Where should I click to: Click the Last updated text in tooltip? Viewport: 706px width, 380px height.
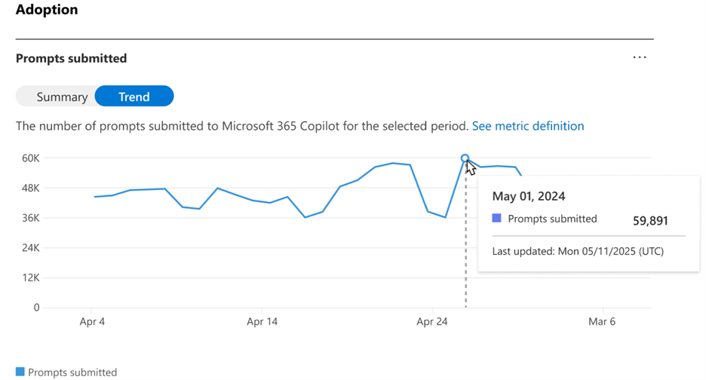pyautogui.click(x=578, y=251)
